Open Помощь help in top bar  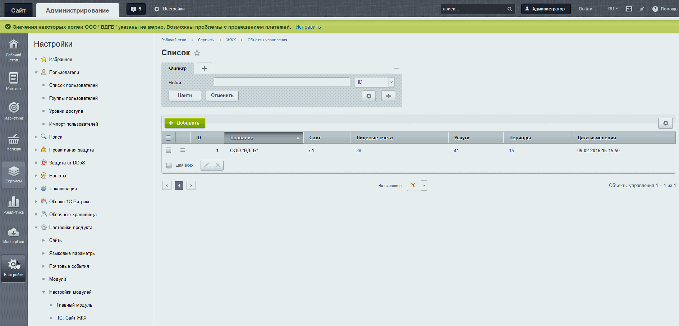coord(665,9)
